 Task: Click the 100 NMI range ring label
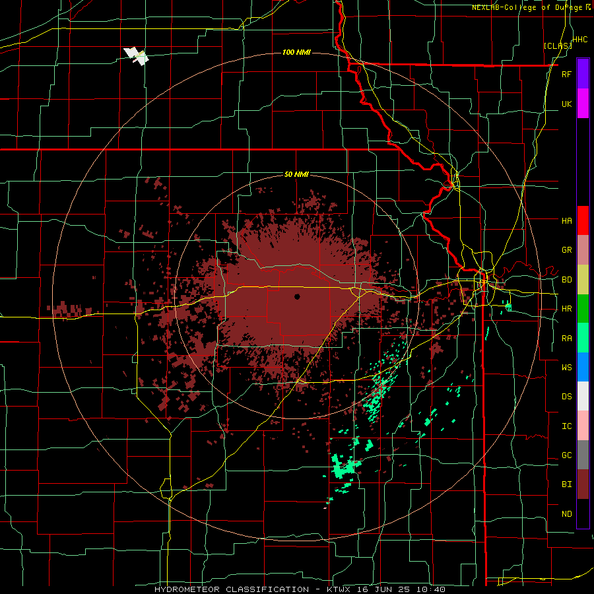coord(296,52)
